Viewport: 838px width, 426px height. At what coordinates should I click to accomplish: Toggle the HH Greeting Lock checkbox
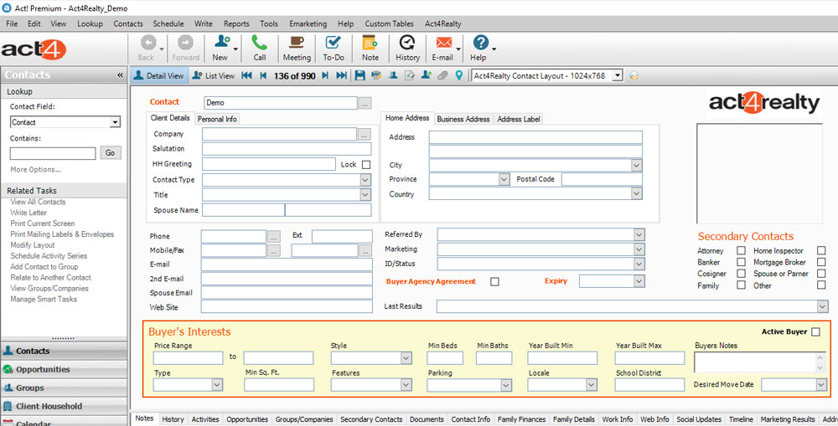click(x=366, y=164)
